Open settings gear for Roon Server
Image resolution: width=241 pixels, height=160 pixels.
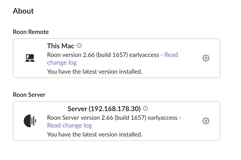(206, 121)
